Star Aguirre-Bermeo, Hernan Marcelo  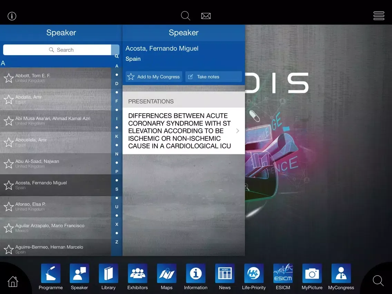9,249
